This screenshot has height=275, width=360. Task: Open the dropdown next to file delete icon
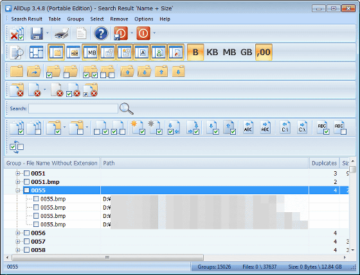(45, 90)
